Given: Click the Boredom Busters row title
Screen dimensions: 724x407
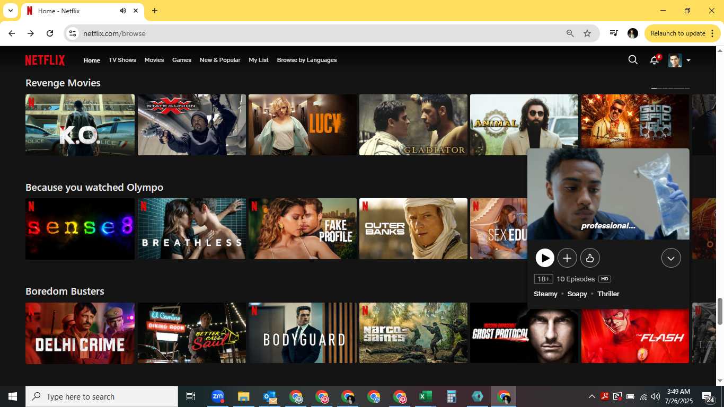Looking at the screenshot, I should [x=65, y=291].
